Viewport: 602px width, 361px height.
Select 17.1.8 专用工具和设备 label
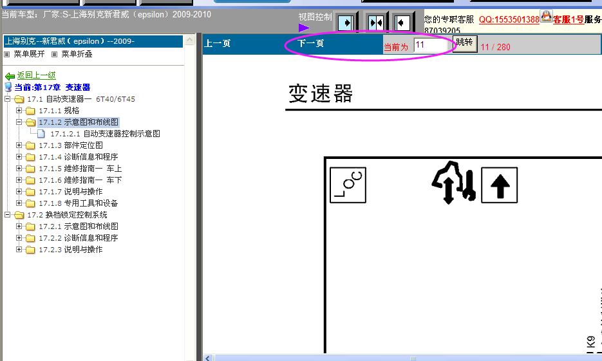coord(79,203)
